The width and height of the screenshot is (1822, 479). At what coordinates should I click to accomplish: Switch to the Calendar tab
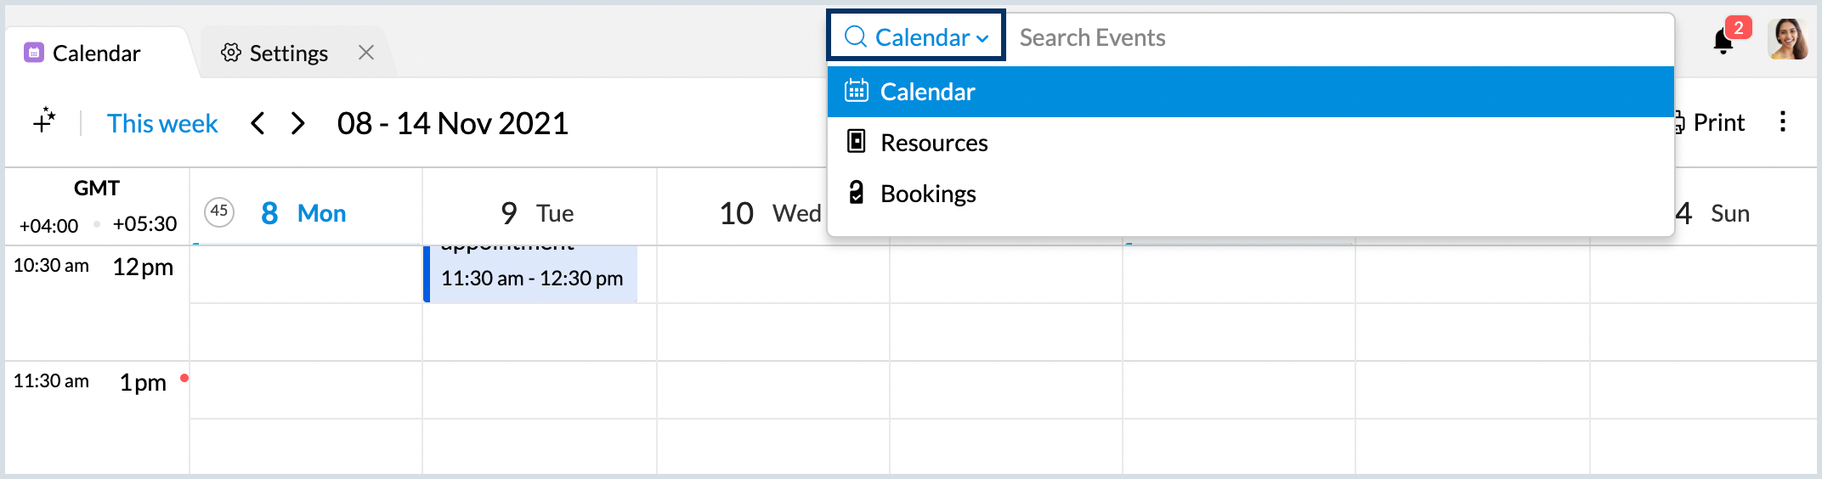point(95,54)
